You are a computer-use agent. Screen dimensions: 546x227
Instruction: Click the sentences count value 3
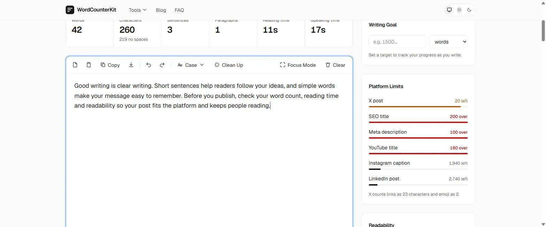click(x=170, y=30)
